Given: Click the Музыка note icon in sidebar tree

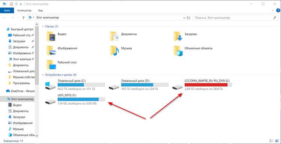Looking at the screenshot, I should point(10,129).
